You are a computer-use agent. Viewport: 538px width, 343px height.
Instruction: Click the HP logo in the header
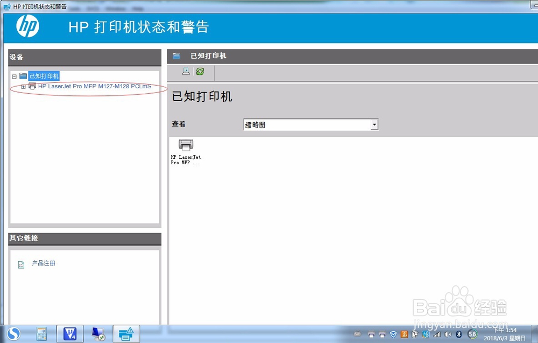tap(28, 26)
